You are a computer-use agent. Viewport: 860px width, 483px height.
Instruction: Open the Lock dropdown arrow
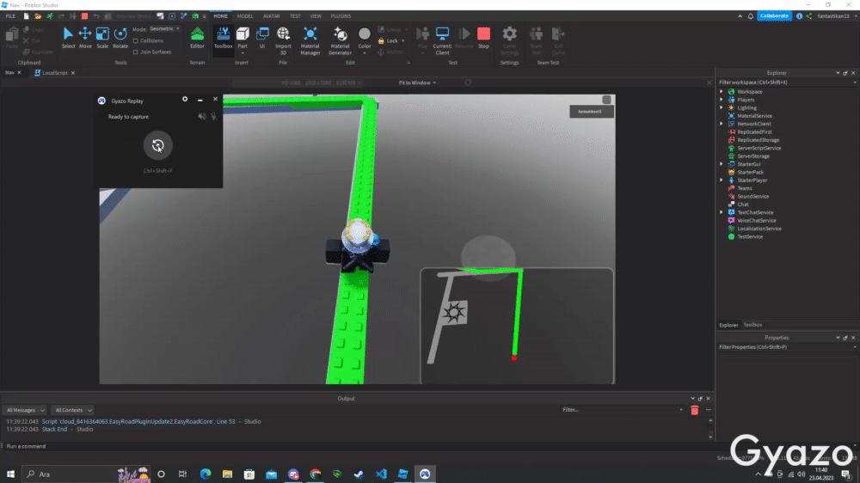pos(403,41)
